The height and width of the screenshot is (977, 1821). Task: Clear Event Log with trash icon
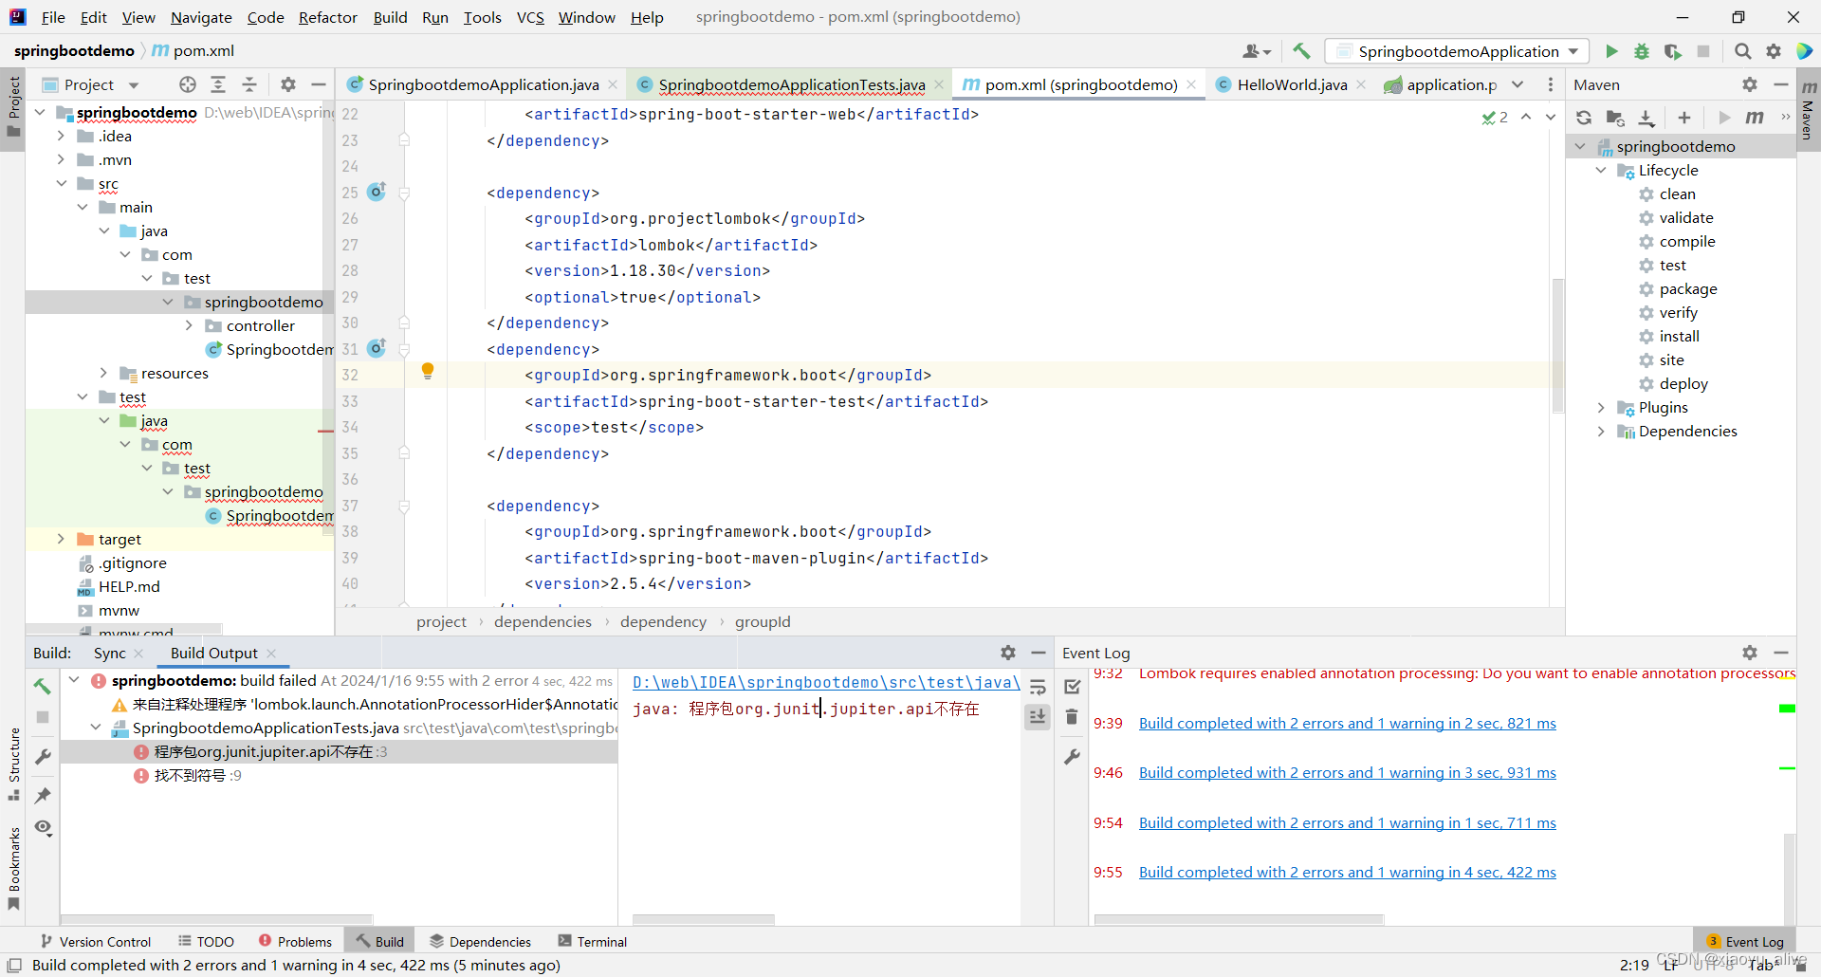click(1073, 717)
